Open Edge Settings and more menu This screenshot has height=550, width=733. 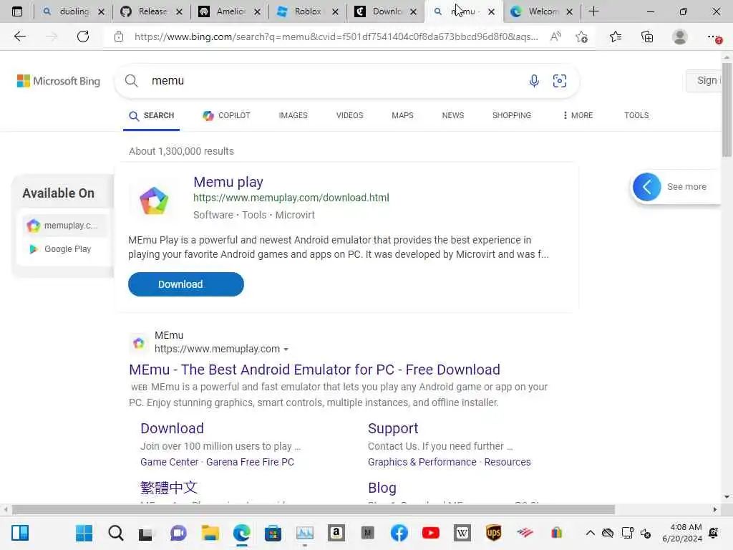[714, 37]
